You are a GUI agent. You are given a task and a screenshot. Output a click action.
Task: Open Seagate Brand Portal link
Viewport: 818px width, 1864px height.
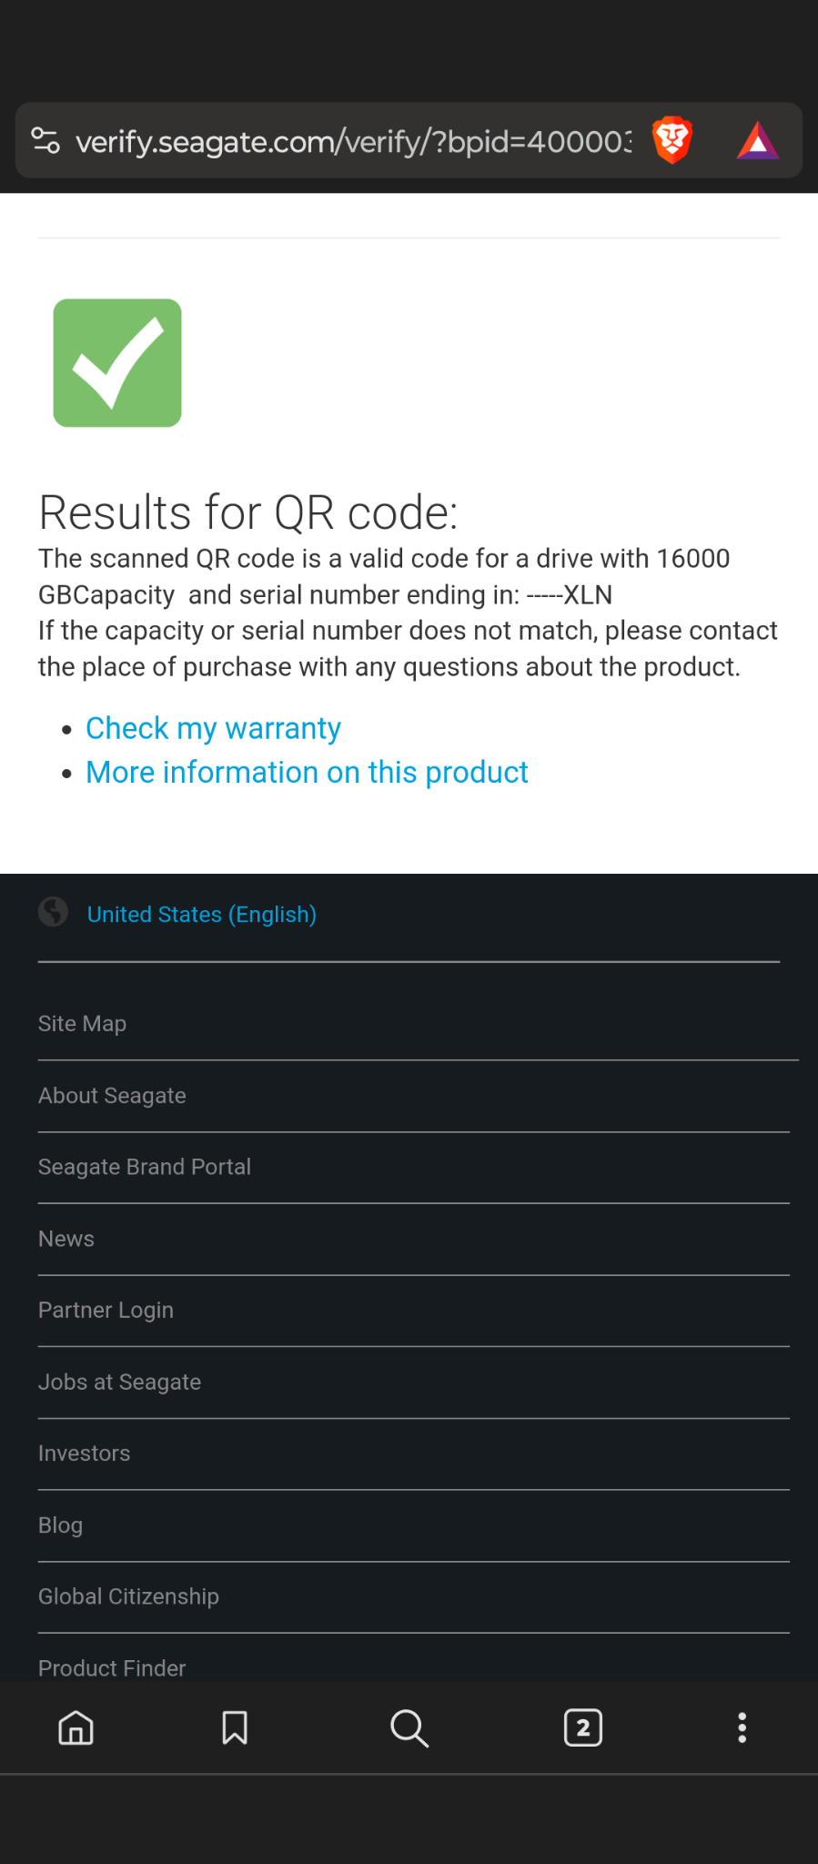145,1167
